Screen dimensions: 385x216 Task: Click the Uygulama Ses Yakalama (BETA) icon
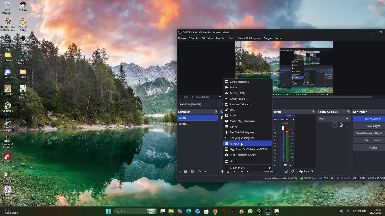pos(226,149)
